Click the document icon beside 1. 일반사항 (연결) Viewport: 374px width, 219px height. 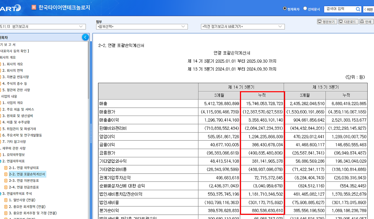click(x=6, y=200)
